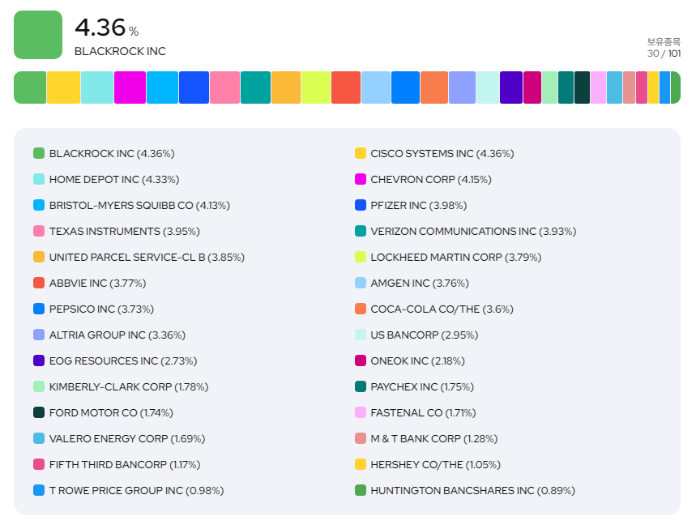Choose KIMBERLY-CLARK CORP (1.78%) entry

[x=122, y=387]
